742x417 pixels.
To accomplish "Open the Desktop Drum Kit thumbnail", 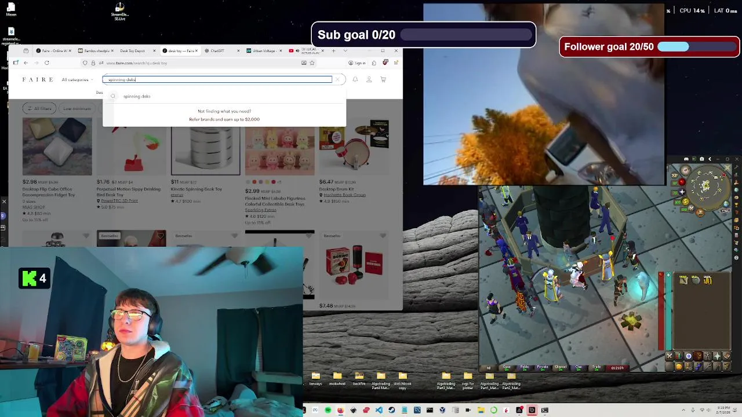I will [354, 146].
